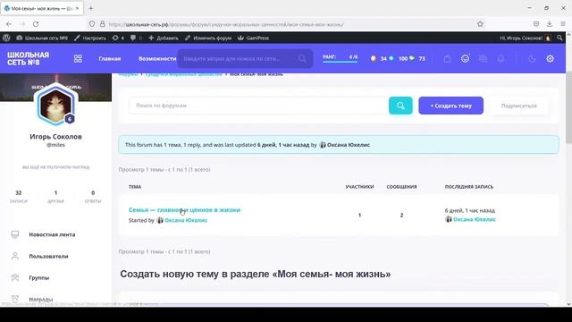572x322 pixels.
Task: Click the 'Участники' column header
Action: coord(359,187)
